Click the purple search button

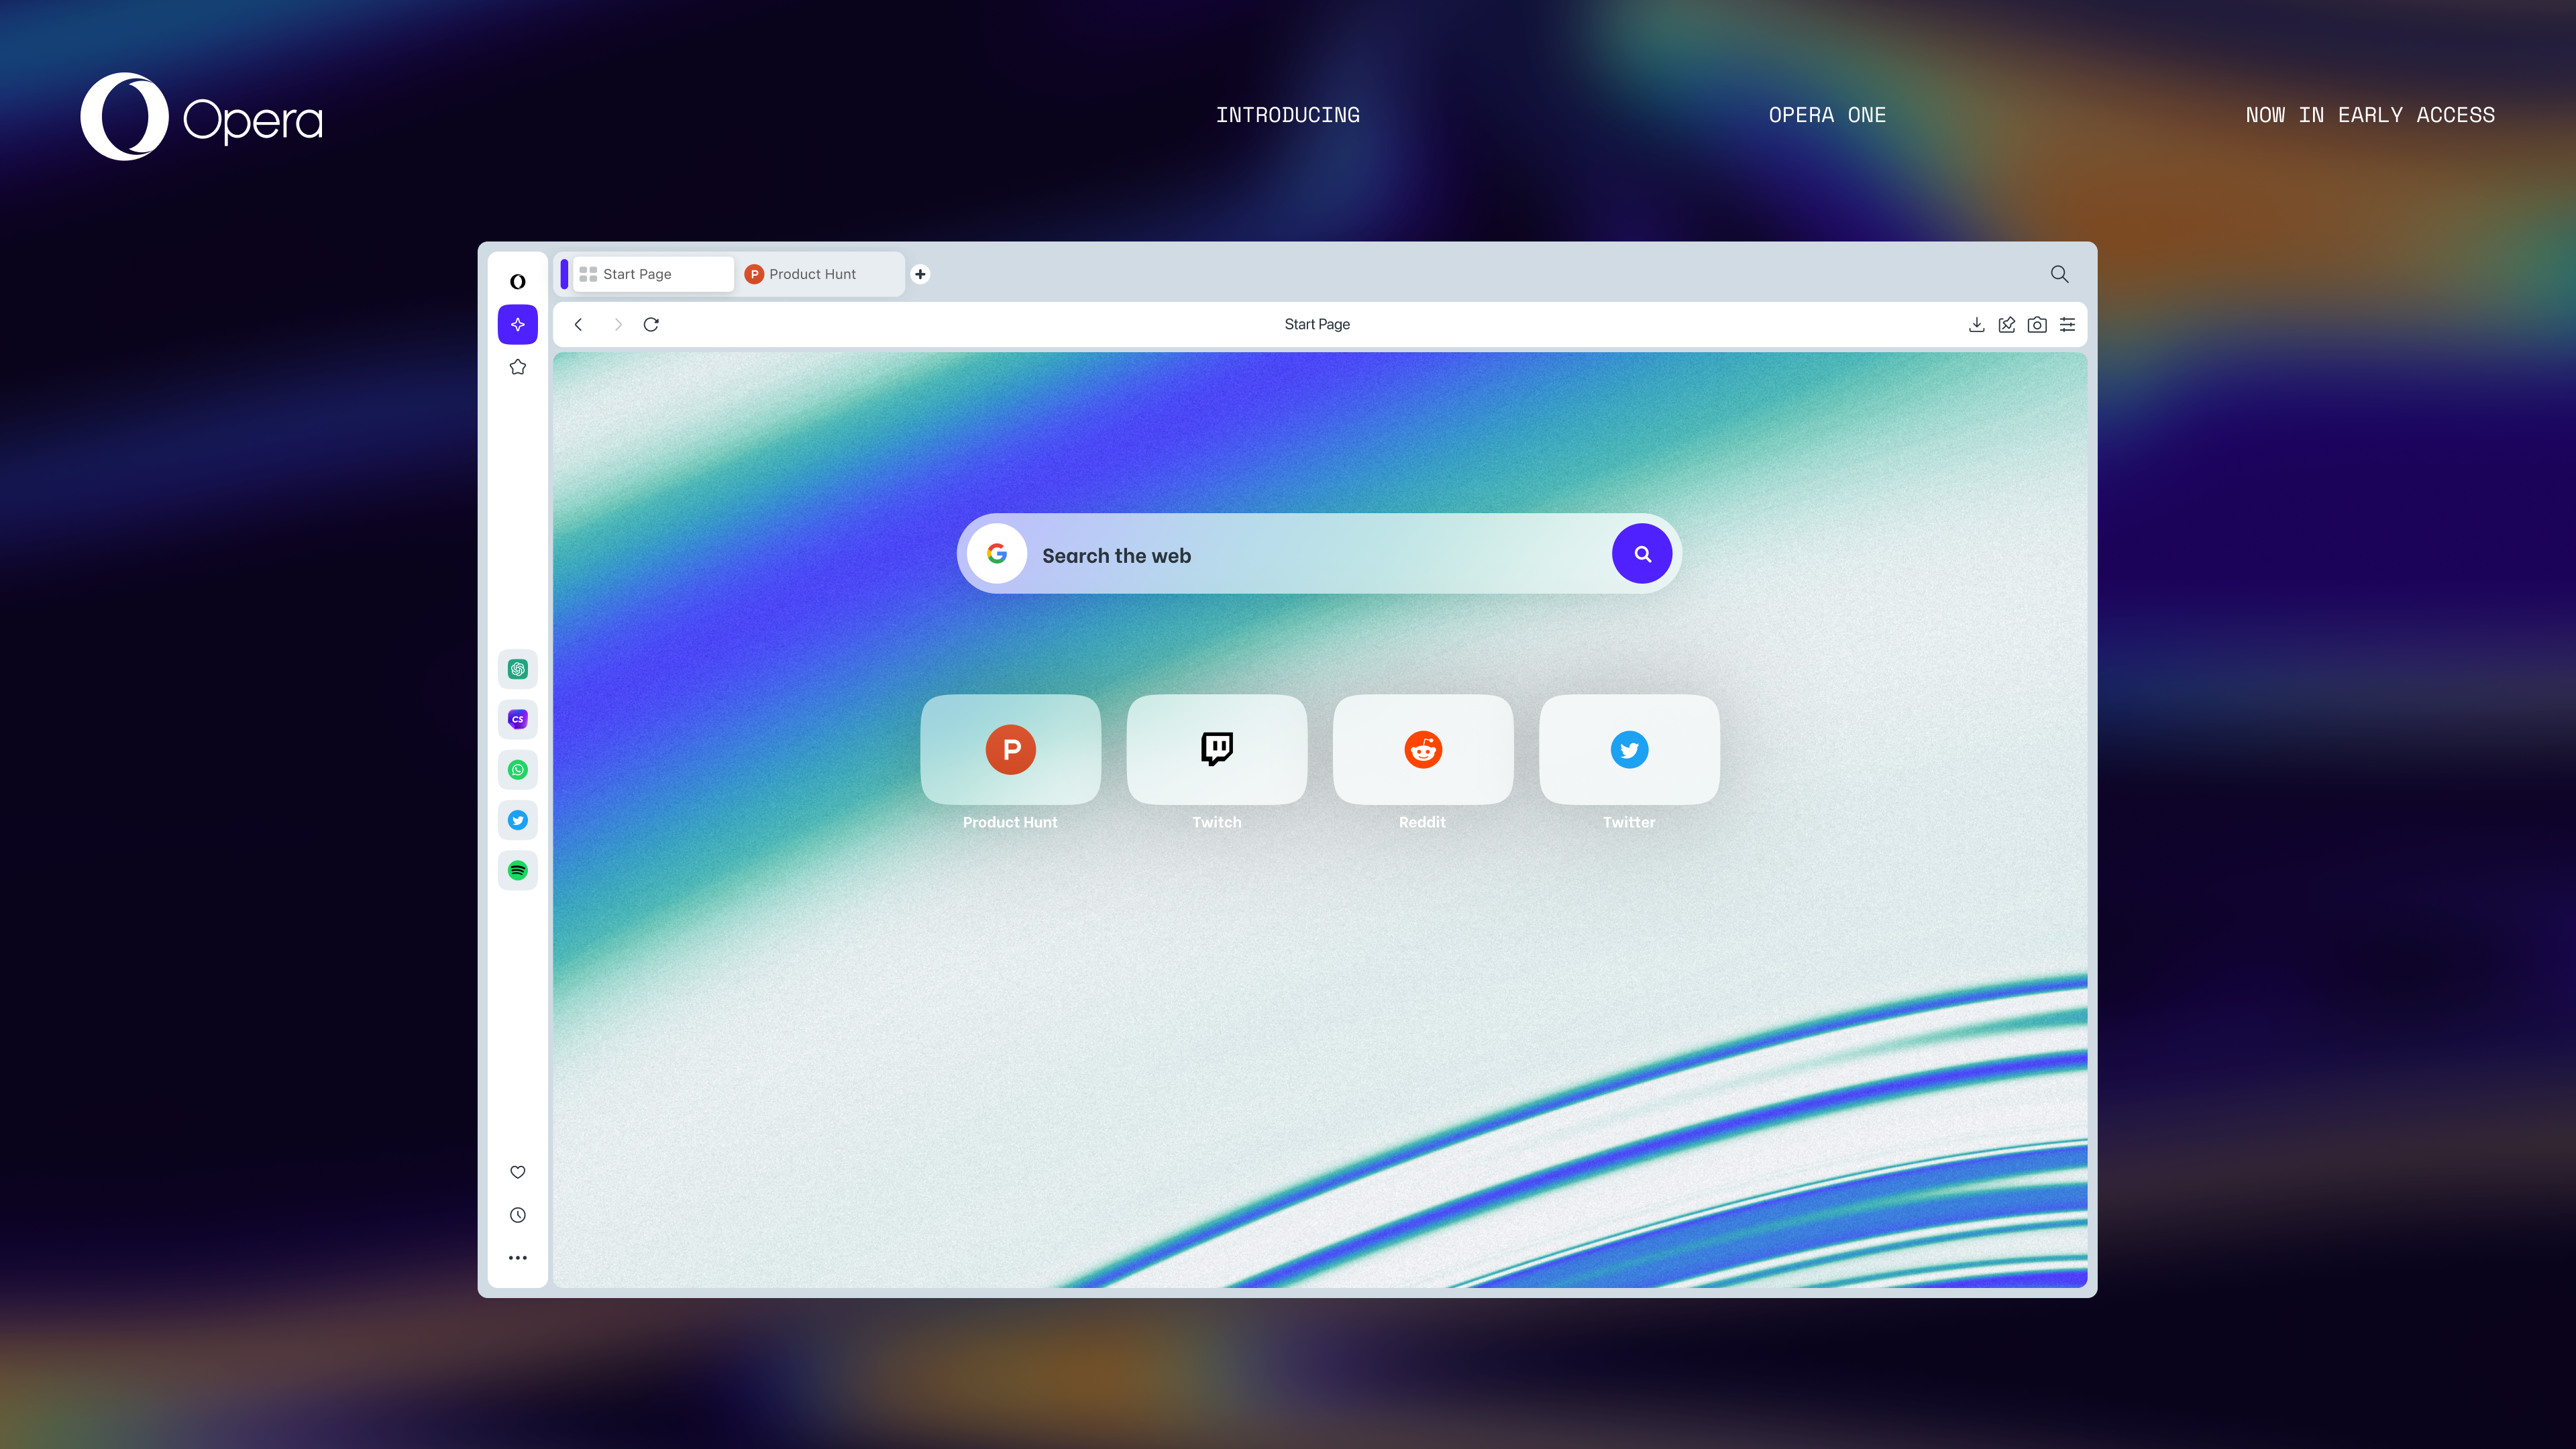(x=1641, y=553)
